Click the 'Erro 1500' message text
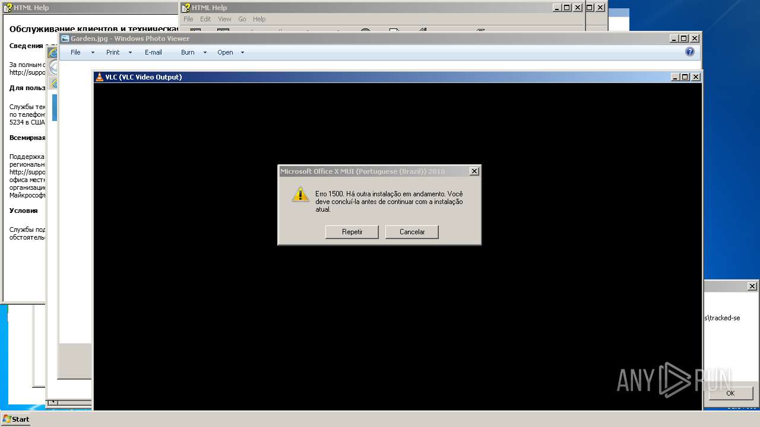This screenshot has height=427, width=760. click(x=389, y=202)
